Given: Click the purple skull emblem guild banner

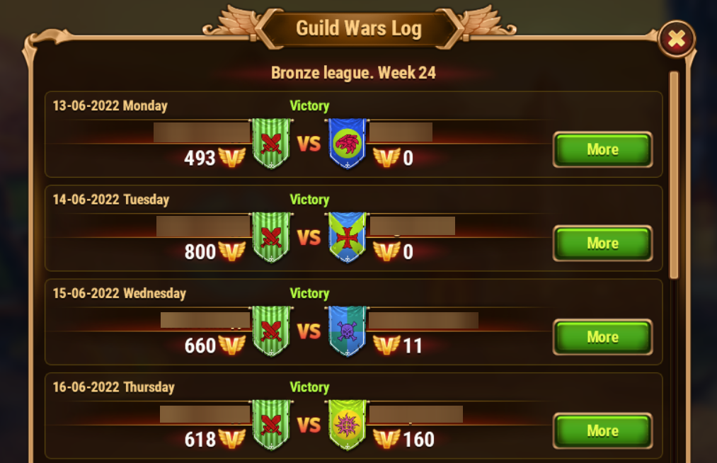Looking at the screenshot, I should [348, 331].
